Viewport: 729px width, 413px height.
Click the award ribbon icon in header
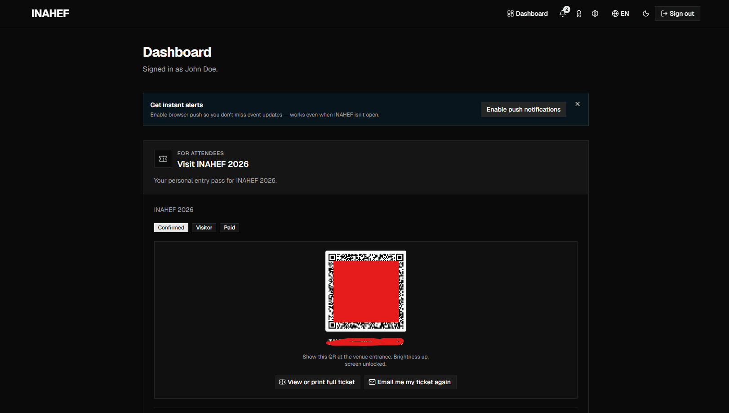[579, 13]
